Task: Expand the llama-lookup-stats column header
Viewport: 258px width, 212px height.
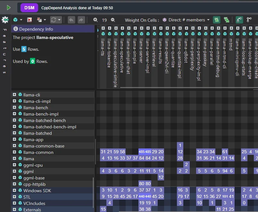Action: pos(244,28)
